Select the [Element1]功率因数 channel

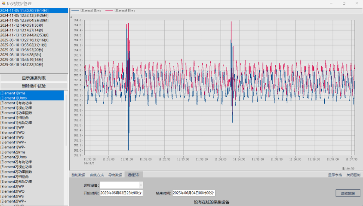pos(16,113)
